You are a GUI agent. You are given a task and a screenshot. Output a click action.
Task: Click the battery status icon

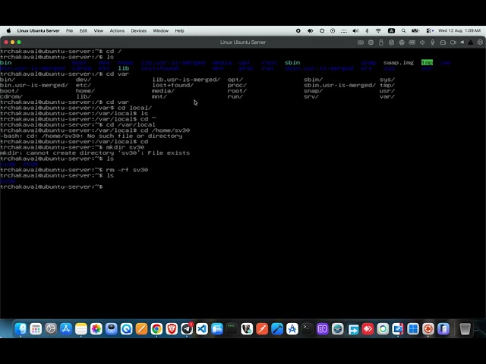415,30
